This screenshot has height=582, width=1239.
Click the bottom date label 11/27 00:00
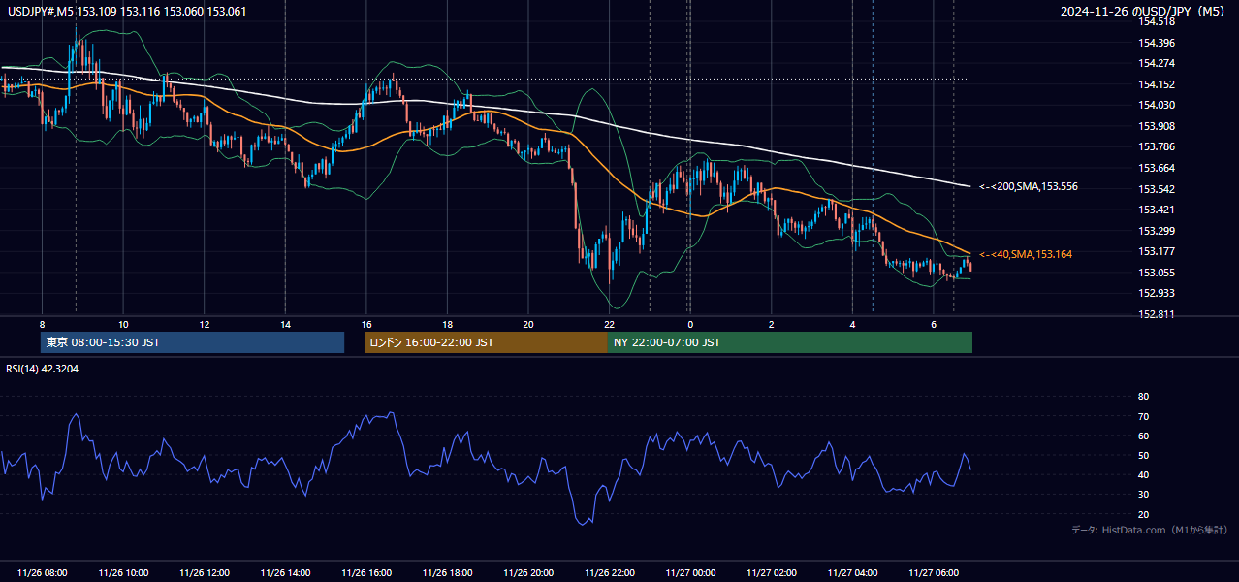pos(690,573)
